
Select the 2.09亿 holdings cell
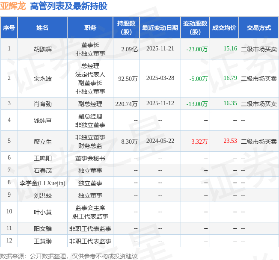[x=129, y=49]
